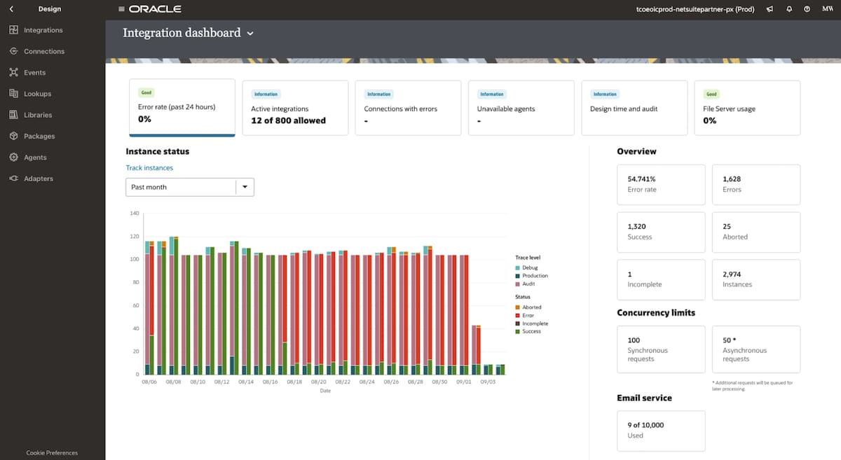
Task: Open the notifications bell
Action: (788, 9)
